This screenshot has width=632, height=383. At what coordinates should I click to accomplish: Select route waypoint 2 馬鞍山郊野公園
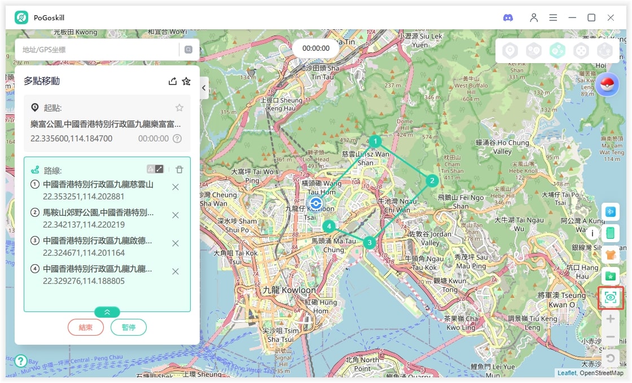tap(99, 218)
